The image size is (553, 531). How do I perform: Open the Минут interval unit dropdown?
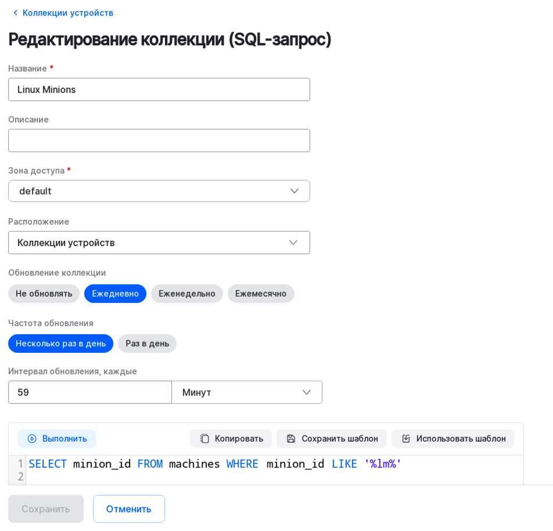point(246,392)
